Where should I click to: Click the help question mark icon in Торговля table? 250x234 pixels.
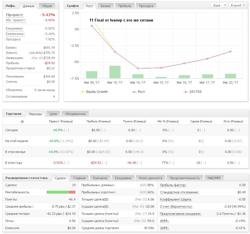click(x=22, y=121)
